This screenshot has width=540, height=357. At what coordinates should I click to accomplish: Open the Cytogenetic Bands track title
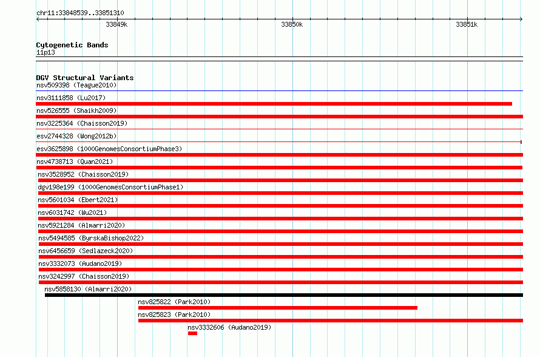coord(72,45)
